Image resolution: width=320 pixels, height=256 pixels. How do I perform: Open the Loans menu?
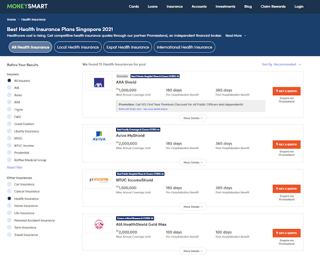[152, 7]
